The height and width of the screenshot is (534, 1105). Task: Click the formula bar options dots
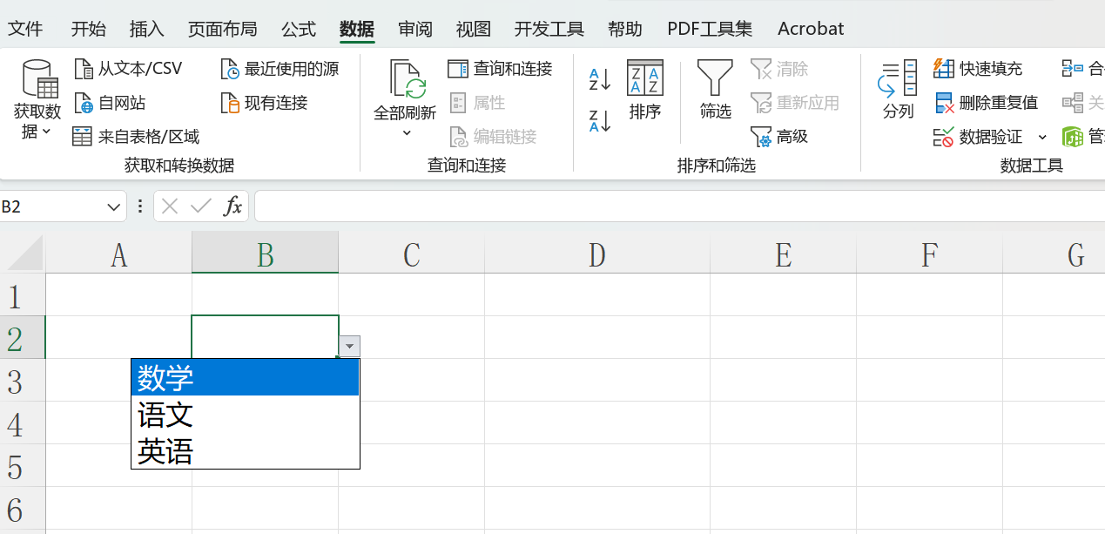[140, 206]
